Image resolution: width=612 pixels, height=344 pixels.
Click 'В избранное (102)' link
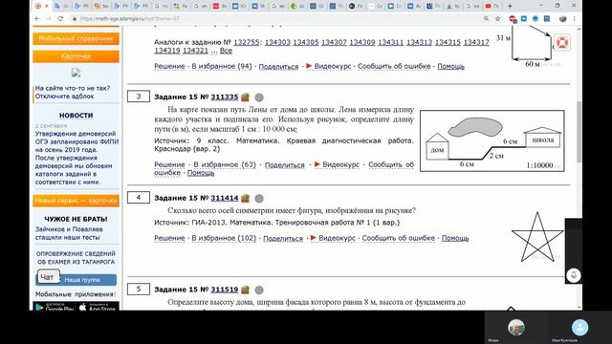[x=224, y=238]
